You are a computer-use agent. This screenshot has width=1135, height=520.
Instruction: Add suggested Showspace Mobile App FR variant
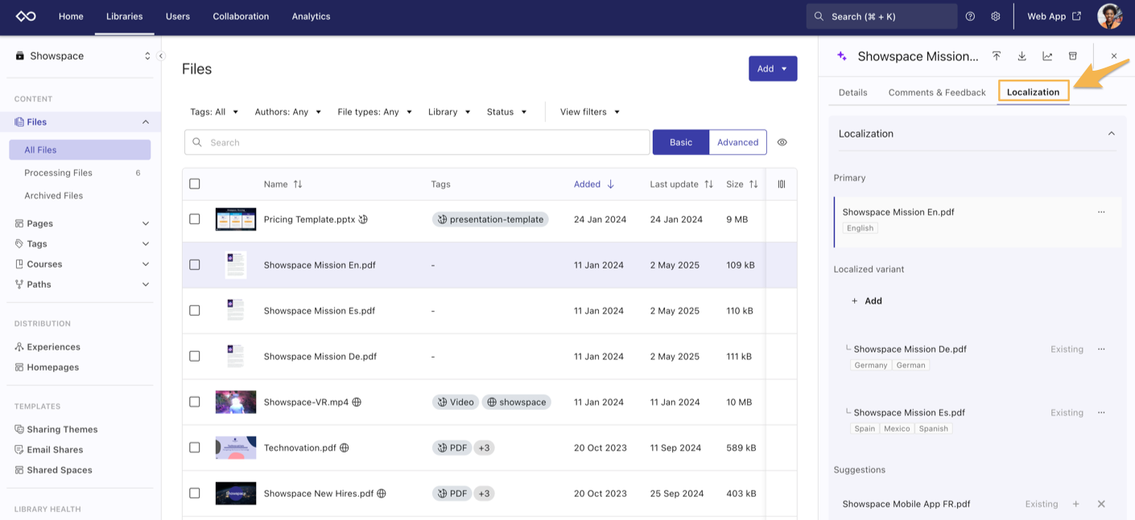[x=1075, y=504]
